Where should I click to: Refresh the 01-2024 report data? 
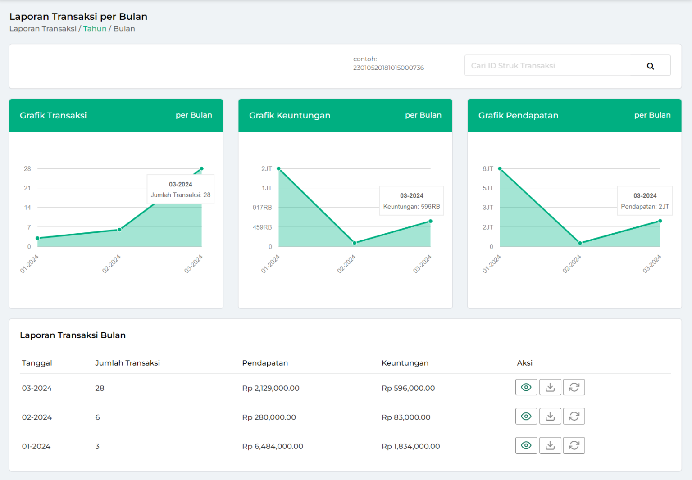click(574, 445)
